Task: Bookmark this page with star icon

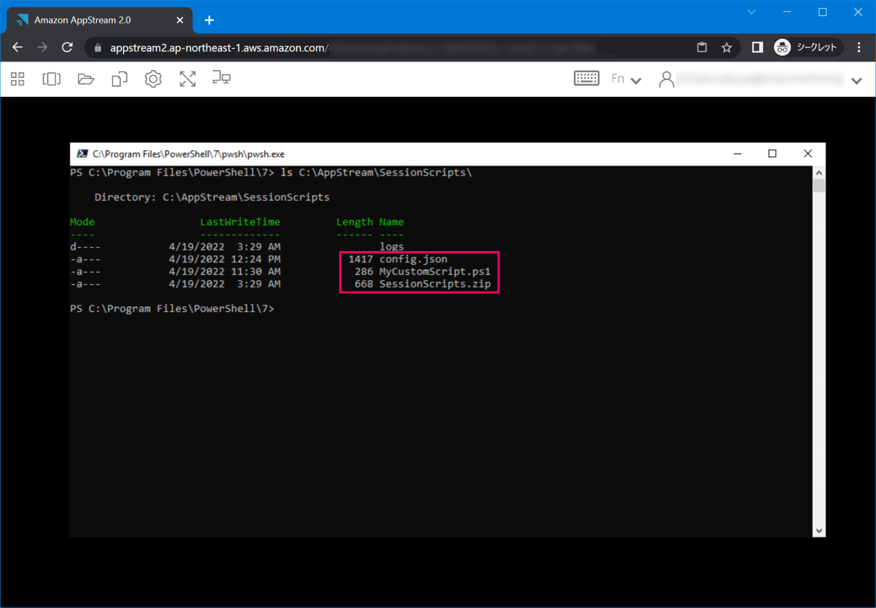Action: pos(727,47)
